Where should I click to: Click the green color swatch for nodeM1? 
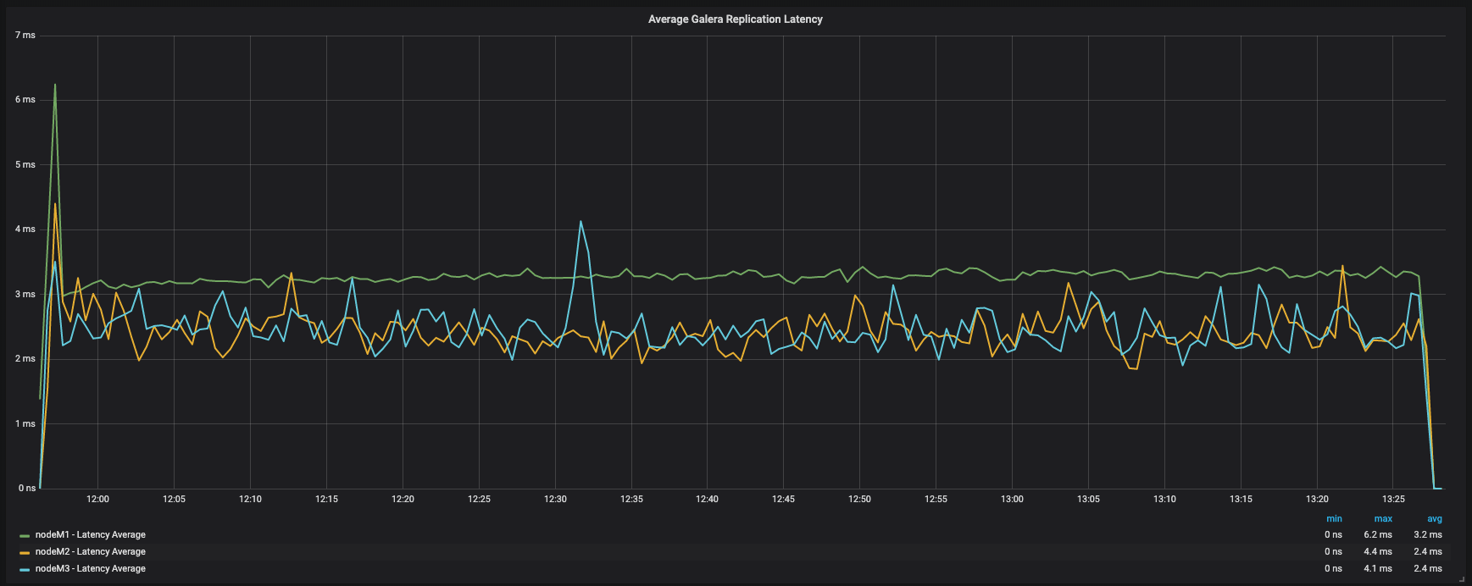tap(25, 535)
